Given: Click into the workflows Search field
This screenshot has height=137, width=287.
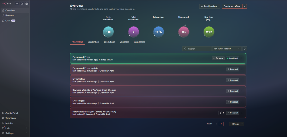Looking at the screenshot, I should pos(197,49).
